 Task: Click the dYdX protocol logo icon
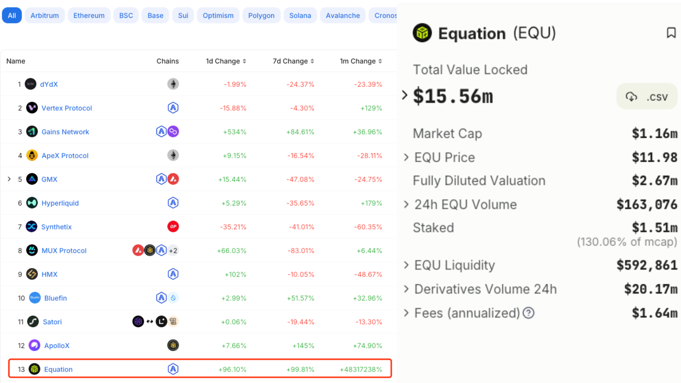tap(31, 84)
